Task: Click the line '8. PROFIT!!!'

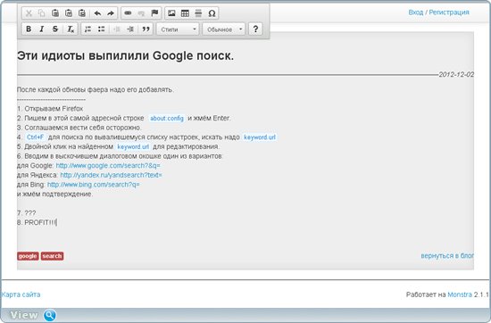Action: pos(37,222)
